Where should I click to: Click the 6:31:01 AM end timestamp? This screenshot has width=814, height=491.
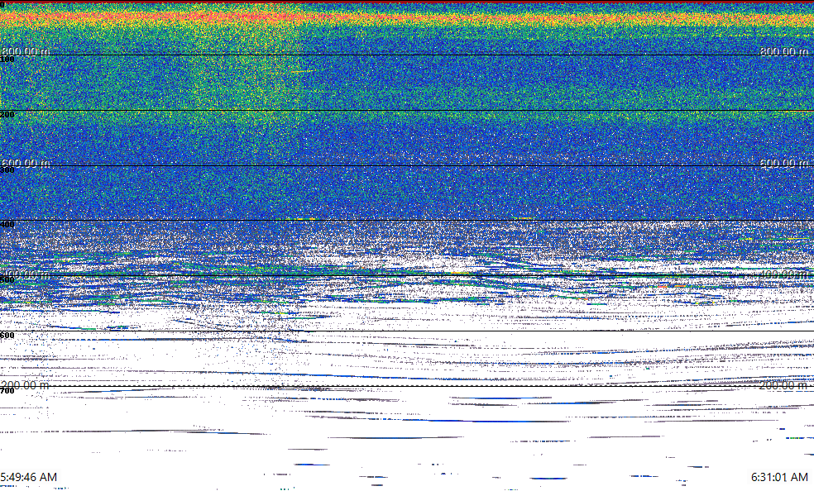tap(780, 477)
